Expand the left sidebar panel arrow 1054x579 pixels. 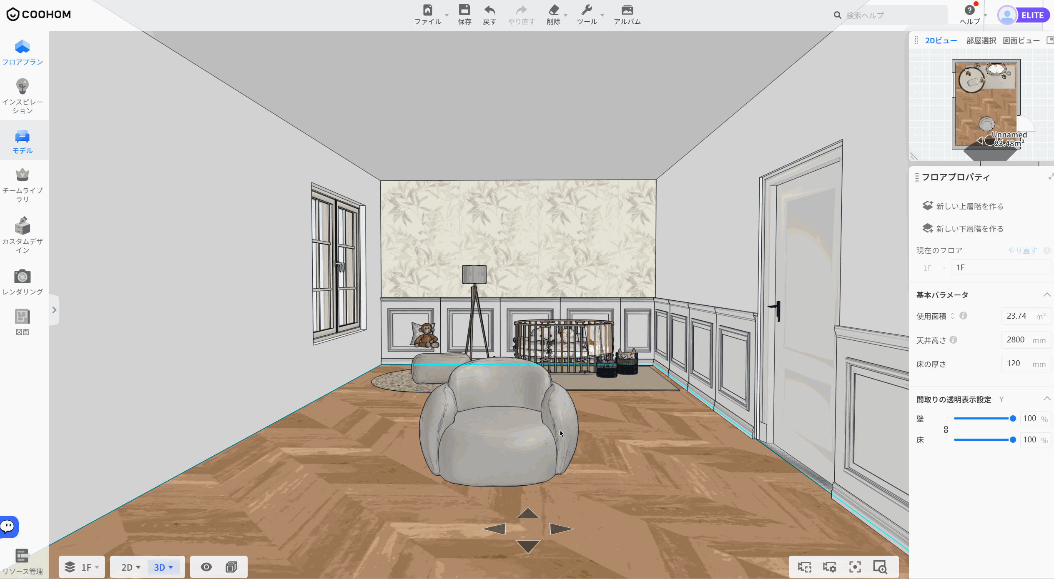(54, 310)
